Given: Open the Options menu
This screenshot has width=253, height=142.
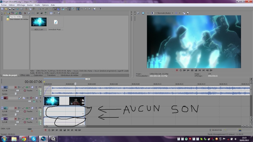Looking at the screenshot, I should tap(45, 5).
